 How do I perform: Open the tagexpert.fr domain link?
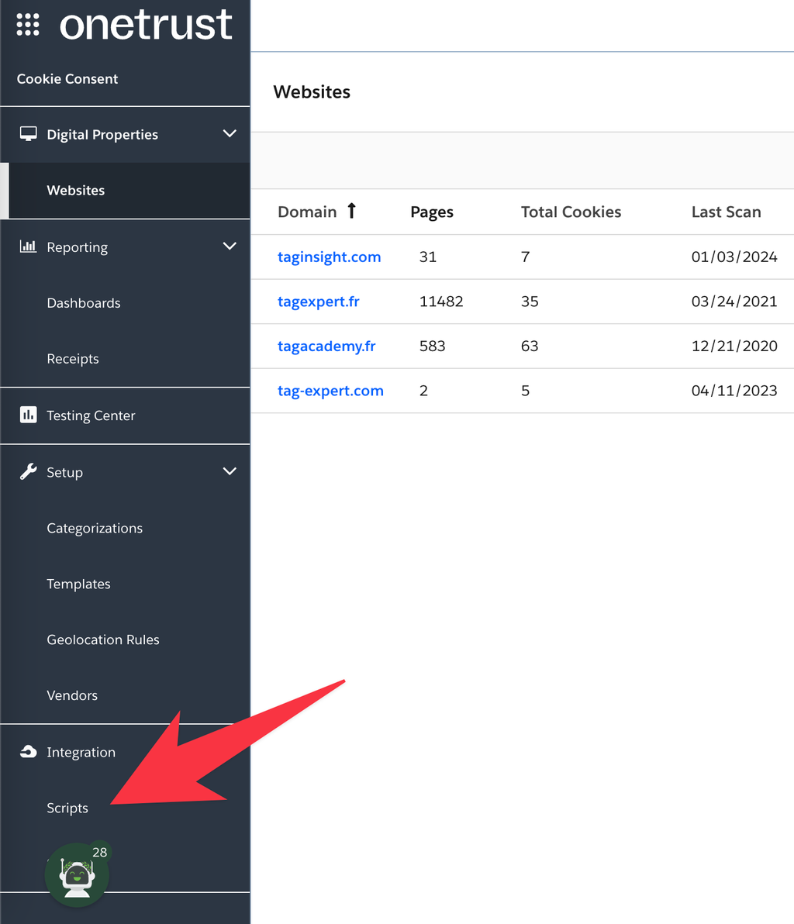tap(319, 302)
